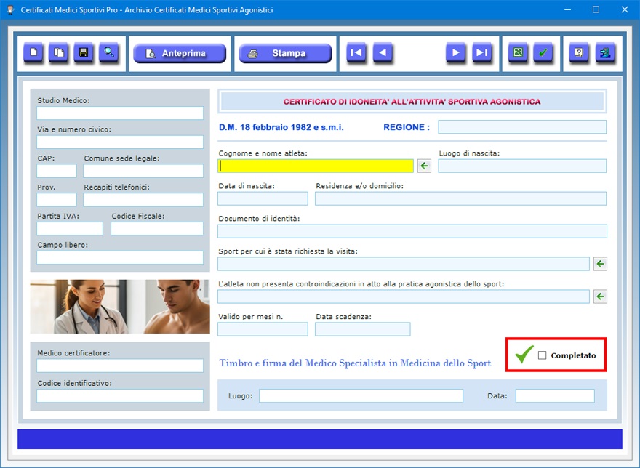Advance to the next record

456,53
